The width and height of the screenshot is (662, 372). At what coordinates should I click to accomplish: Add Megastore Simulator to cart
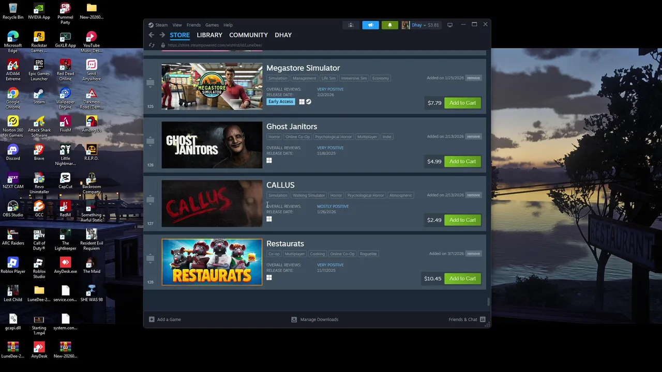tap(462, 103)
